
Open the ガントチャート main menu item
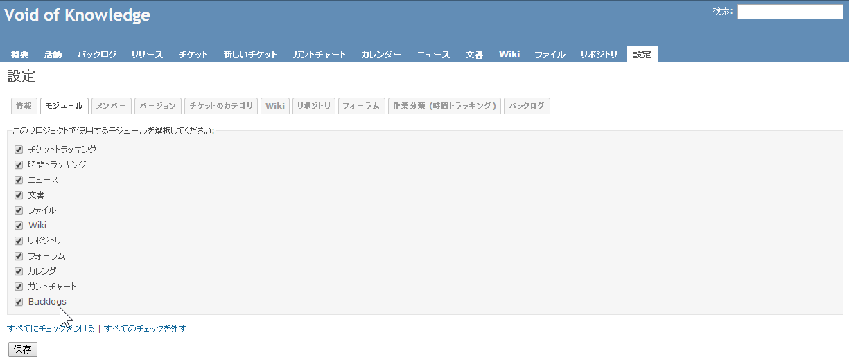pos(319,55)
